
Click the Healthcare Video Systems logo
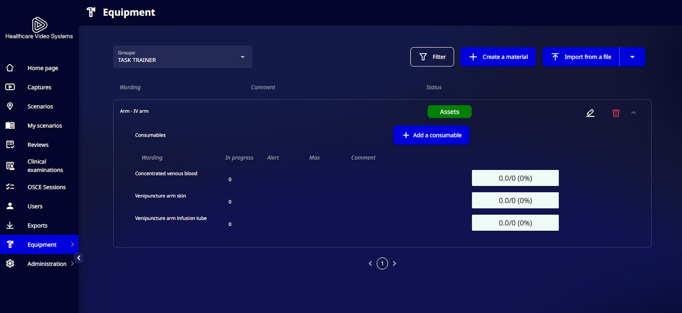click(39, 28)
